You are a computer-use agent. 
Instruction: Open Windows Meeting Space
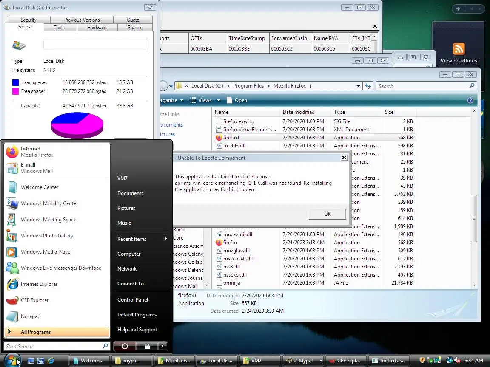point(57,220)
